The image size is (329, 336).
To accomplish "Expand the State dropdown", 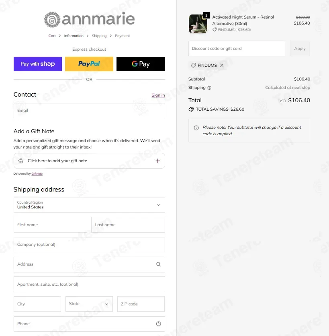I will coord(89,304).
